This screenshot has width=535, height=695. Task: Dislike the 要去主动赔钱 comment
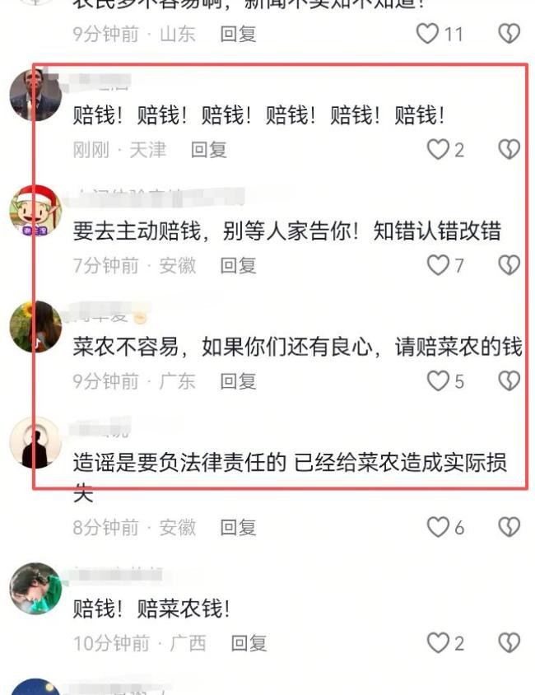(509, 265)
